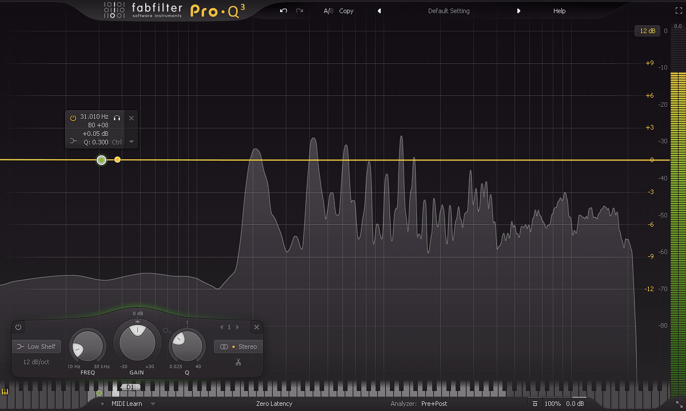
Task: Go to the next preset arrow
Action: coord(519,11)
